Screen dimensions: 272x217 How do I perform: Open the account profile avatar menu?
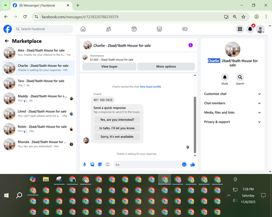pyautogui.click(x=260, y=29)
